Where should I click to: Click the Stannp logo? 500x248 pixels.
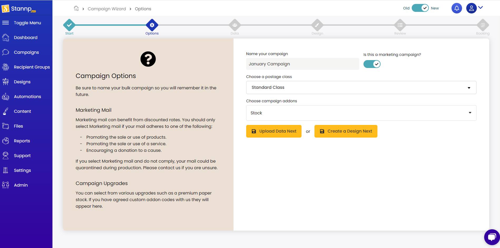click(x=19, y=9)
